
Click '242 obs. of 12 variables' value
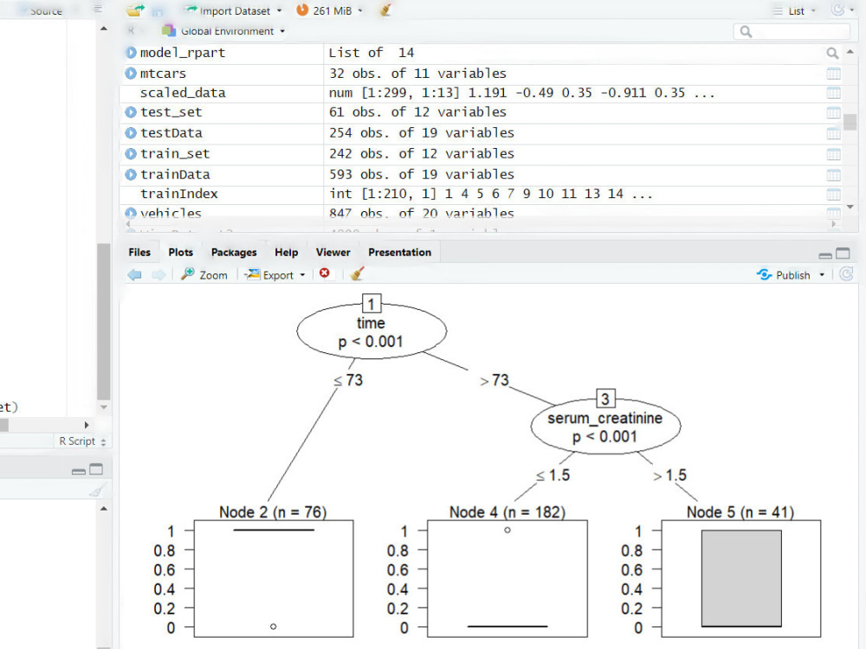point(422,153)
